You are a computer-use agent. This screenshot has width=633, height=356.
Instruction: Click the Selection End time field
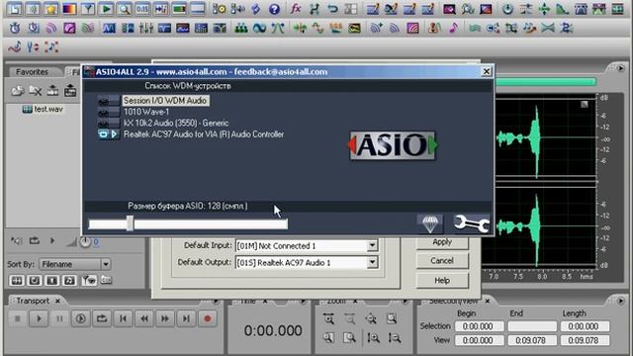(532, 326)
